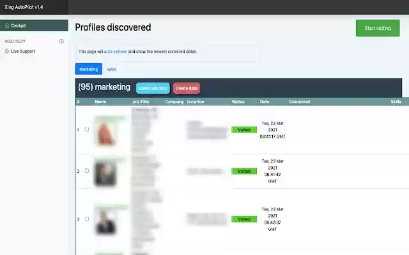Click the NEED HELP? sidebar label

coord(15,41)
